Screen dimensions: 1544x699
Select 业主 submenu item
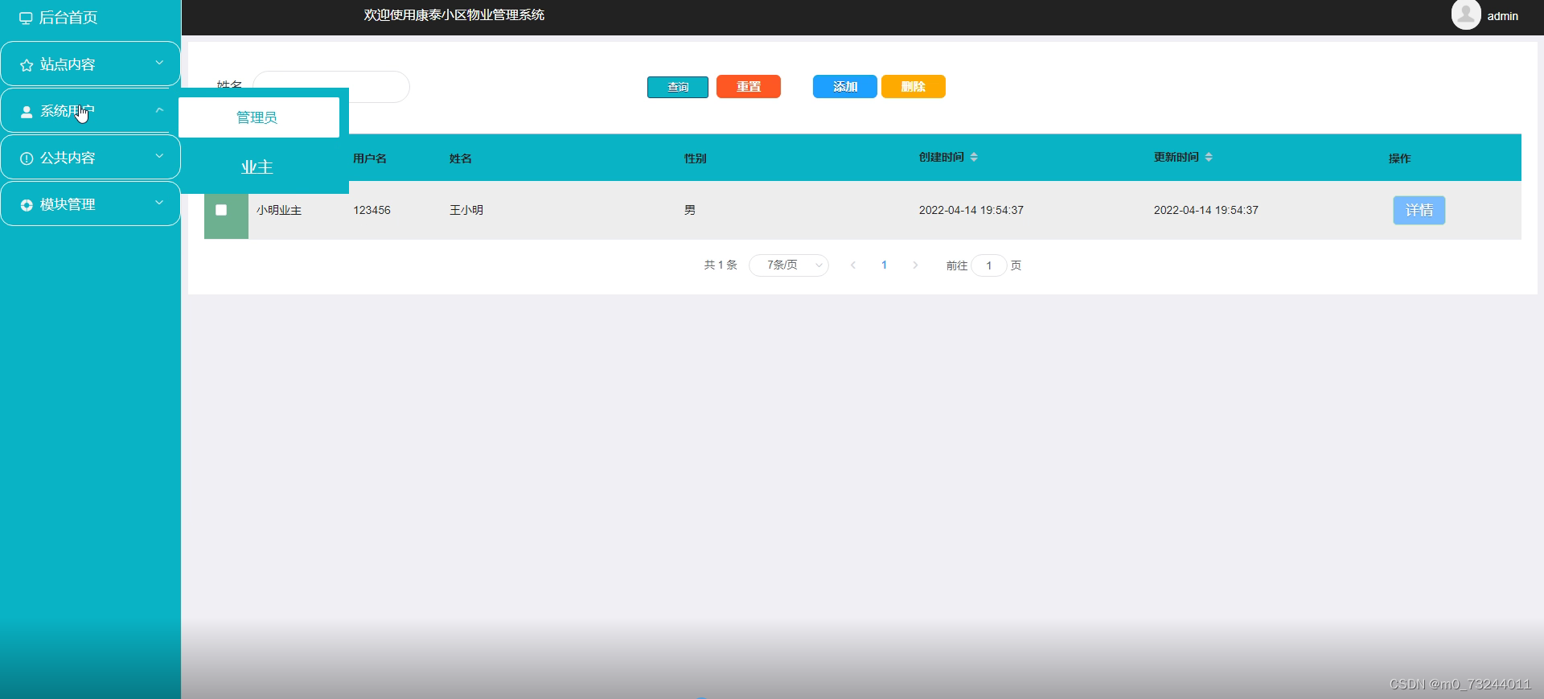click(x=257, y=167)
